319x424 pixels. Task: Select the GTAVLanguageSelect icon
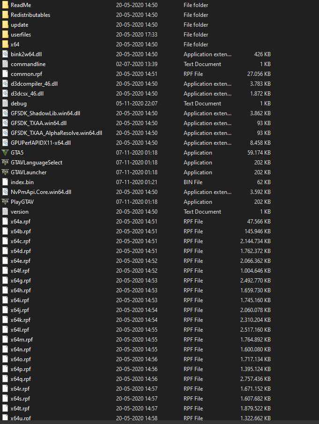5,163
